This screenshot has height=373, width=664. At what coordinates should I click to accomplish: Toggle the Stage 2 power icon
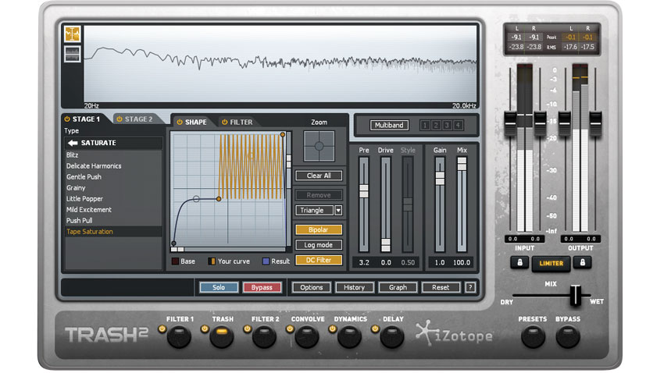click(x=120, y=119)
